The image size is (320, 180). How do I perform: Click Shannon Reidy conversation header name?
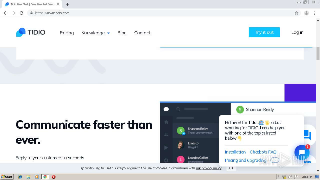click(x=260, y=109)
